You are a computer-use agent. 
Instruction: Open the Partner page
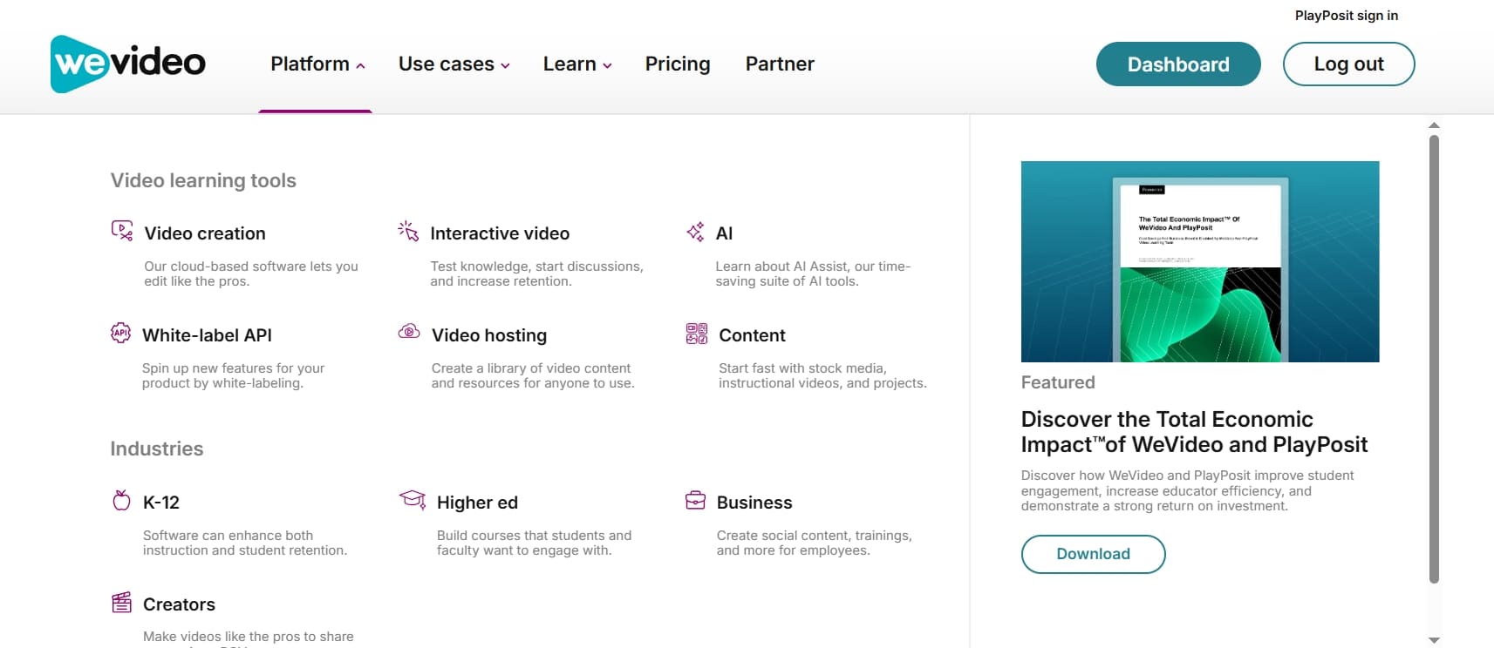click(x=780, y=64)
